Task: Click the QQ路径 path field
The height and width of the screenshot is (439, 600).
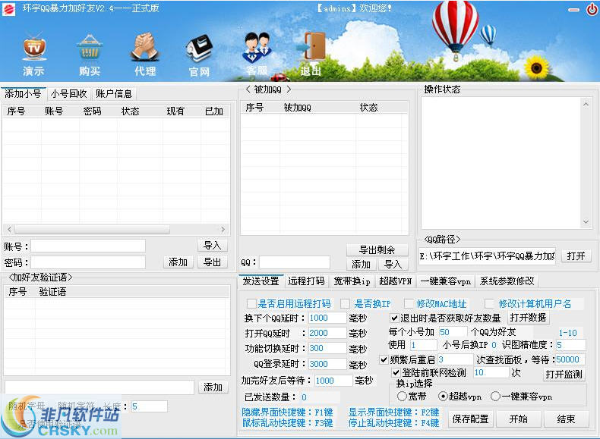Action: [x=487, y=256]
